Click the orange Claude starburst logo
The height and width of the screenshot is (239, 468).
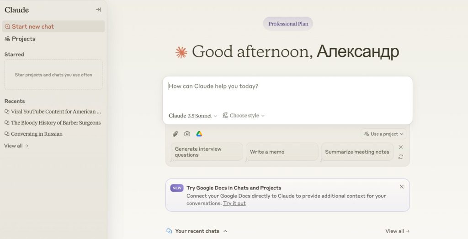tap(181, 52)
